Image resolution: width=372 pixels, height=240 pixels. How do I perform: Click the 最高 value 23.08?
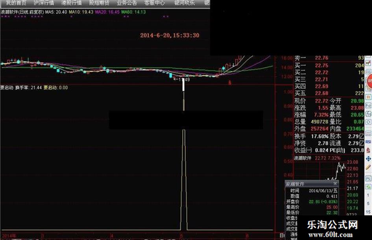[x=357, y=108]
